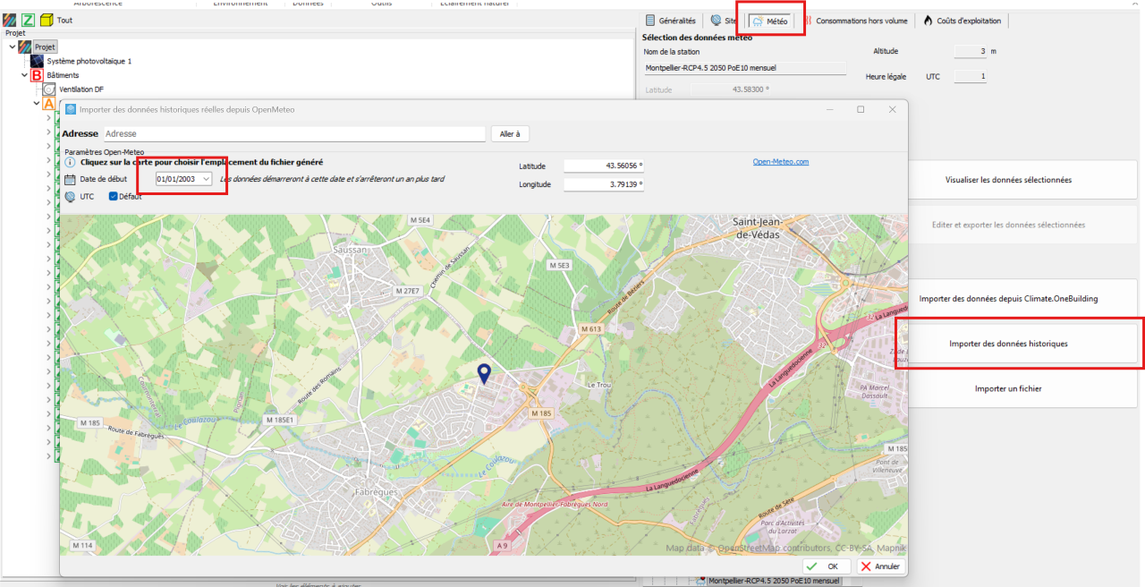Confirm with the OK button
The height and width of the screenshot is (587, 1145).
coord(827,566)
